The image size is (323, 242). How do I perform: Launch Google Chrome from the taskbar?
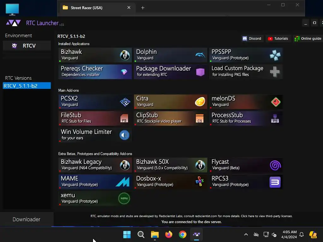point(183,234)
